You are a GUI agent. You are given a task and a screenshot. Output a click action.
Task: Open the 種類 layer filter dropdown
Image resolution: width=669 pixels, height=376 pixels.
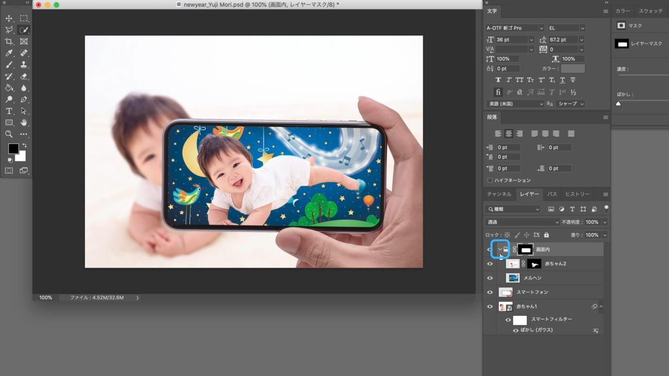click(513, 209)
